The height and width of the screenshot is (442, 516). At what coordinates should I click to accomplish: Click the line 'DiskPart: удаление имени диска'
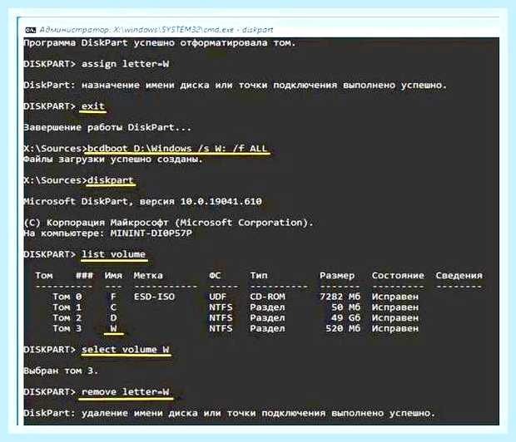coord(230,413)
